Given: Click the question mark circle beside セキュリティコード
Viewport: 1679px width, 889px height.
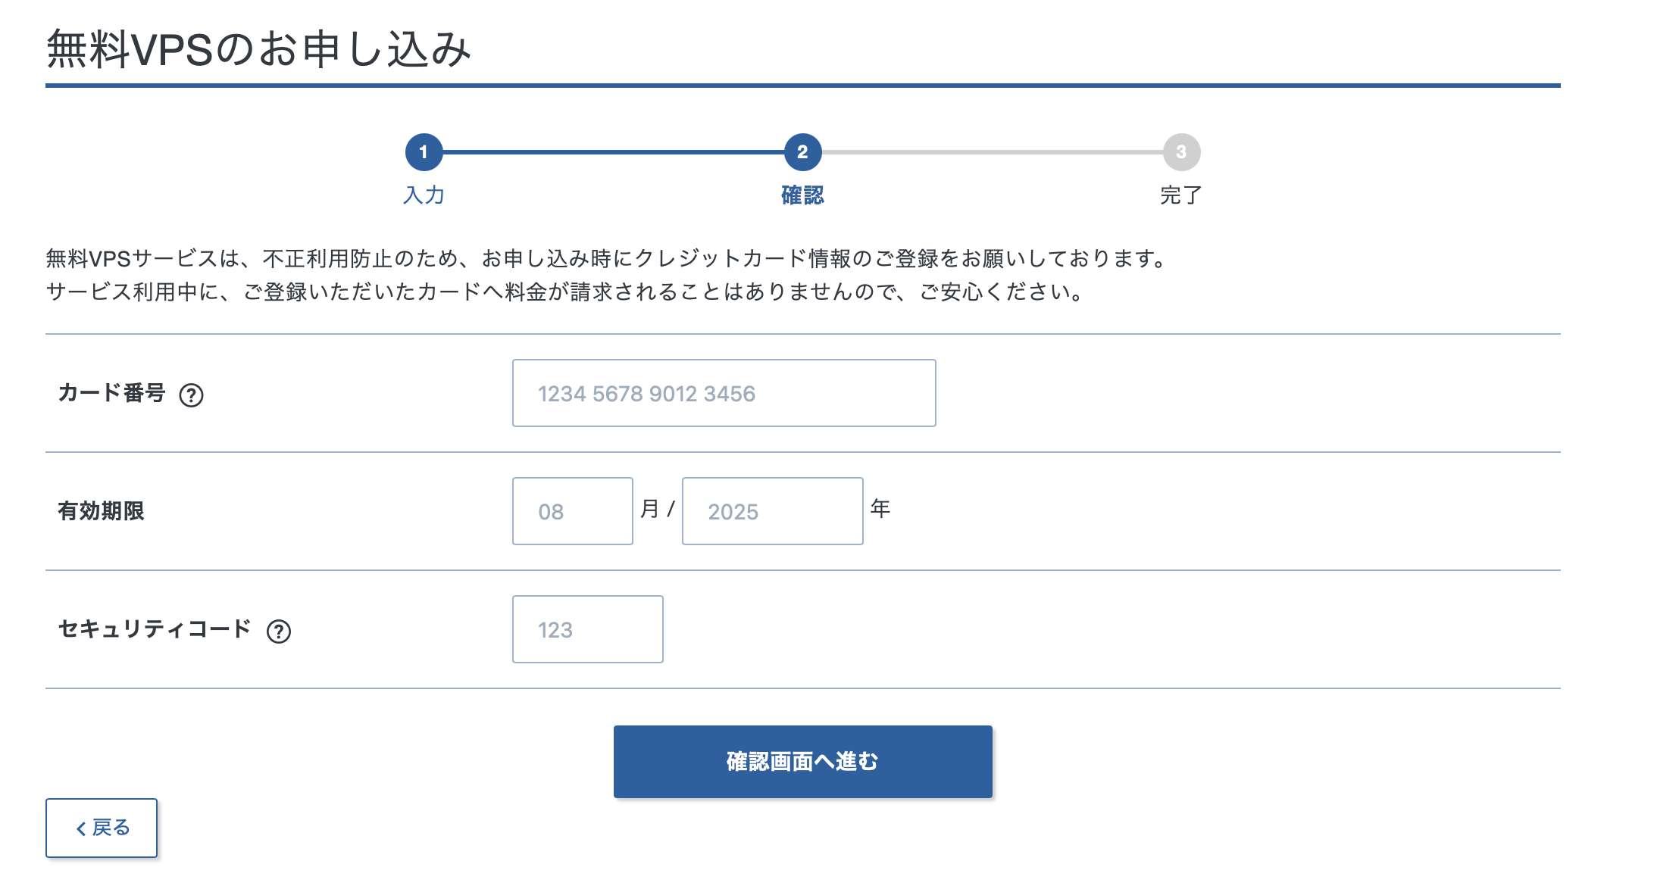Looking at the screenshot, I should (x=280, y=631).
